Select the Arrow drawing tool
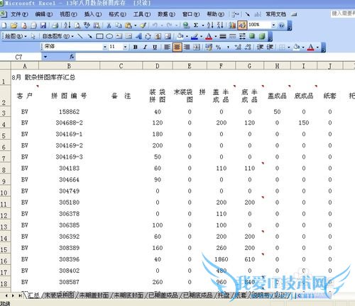 89,36
